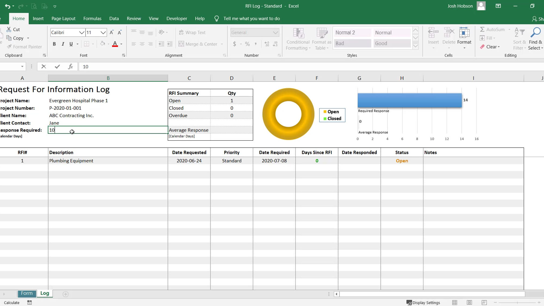Switch to Normal view grid icon
The image size is (544, 306).
pyautogui.click(x=455, y=302)
